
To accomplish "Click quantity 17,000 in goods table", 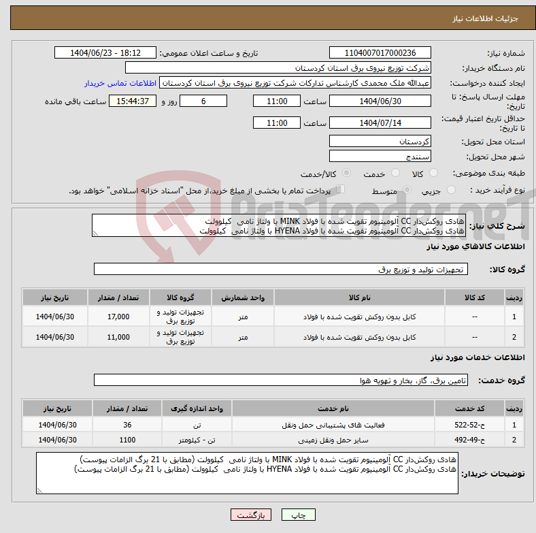I will click(118, 317).
